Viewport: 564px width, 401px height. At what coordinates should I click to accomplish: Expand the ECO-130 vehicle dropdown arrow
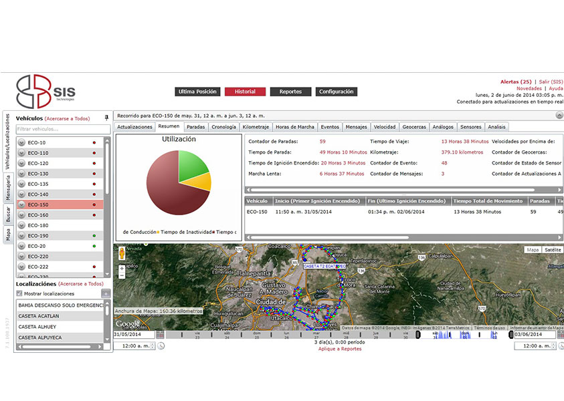point(21,174)
